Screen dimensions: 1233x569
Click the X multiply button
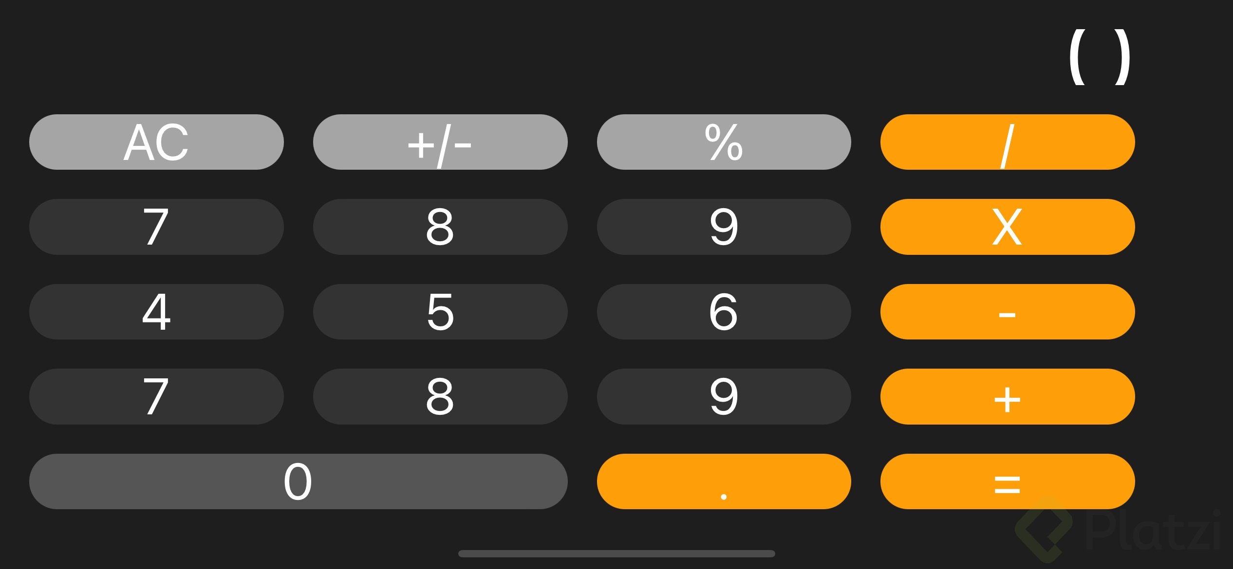(1008, 227)
